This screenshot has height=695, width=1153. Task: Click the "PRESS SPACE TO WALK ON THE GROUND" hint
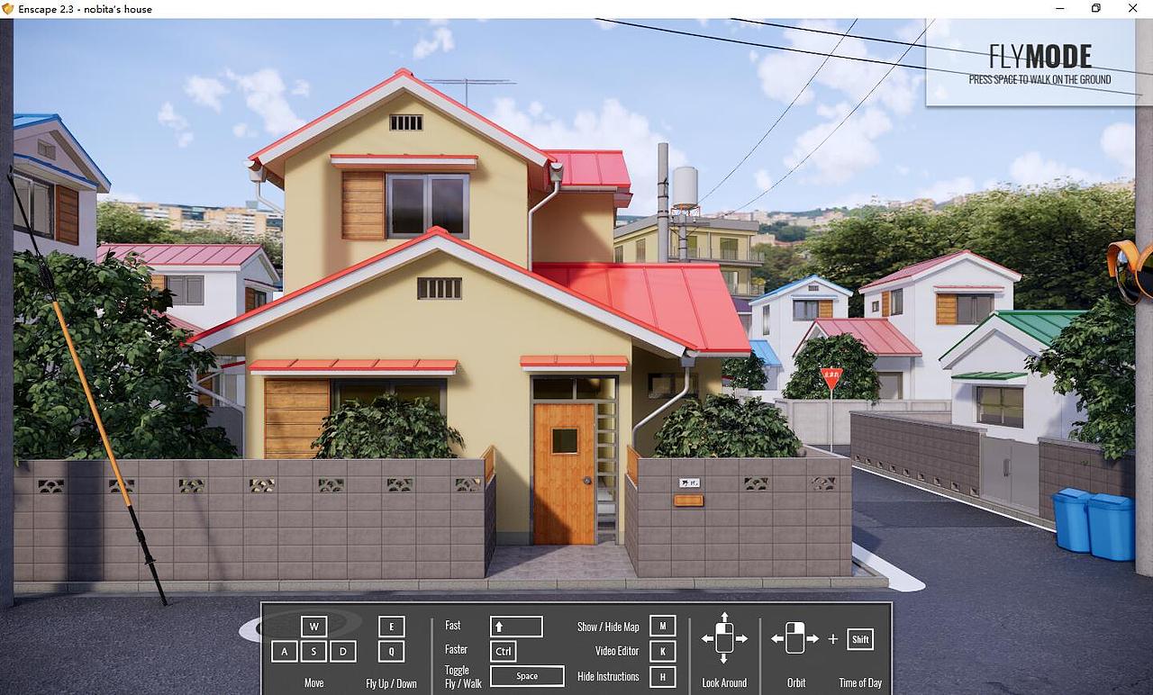1040,79
